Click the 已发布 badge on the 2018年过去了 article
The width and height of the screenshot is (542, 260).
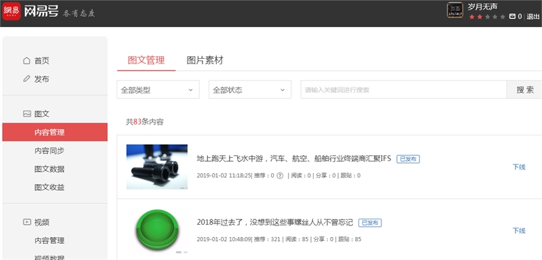370,223
